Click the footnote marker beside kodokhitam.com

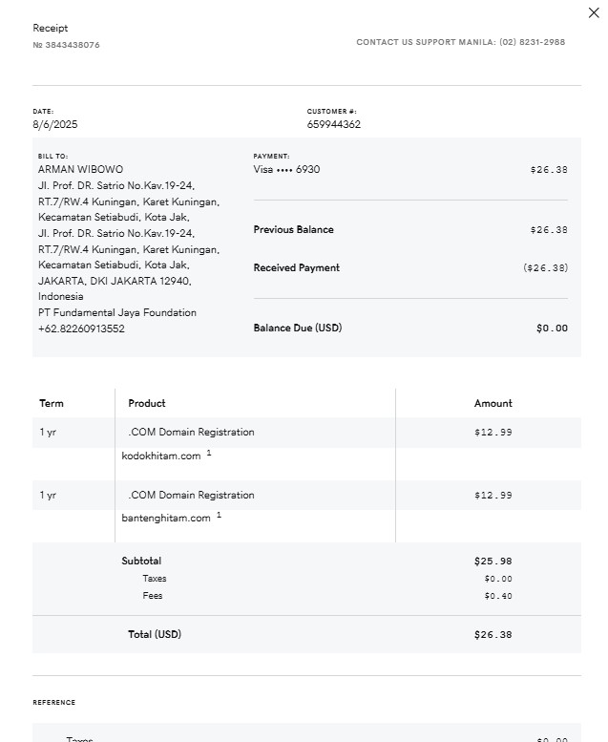209,453
